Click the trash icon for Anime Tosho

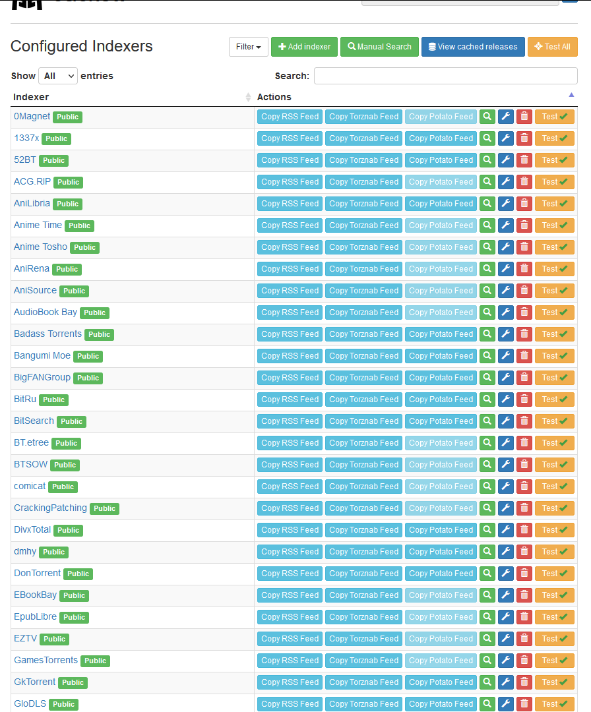coord(524,247)
